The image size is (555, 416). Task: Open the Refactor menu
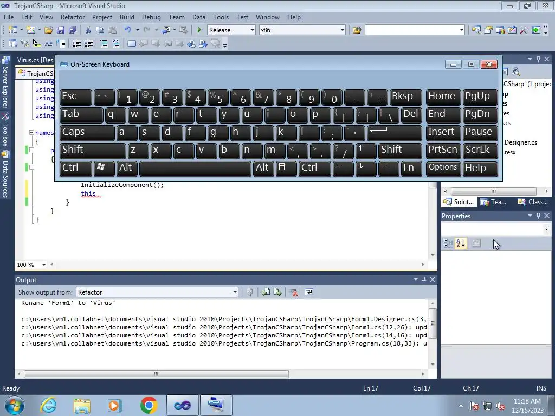[73, 17]
